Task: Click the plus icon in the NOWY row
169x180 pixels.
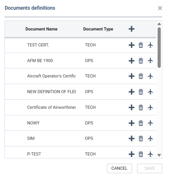Action: [x=131, y=123]
